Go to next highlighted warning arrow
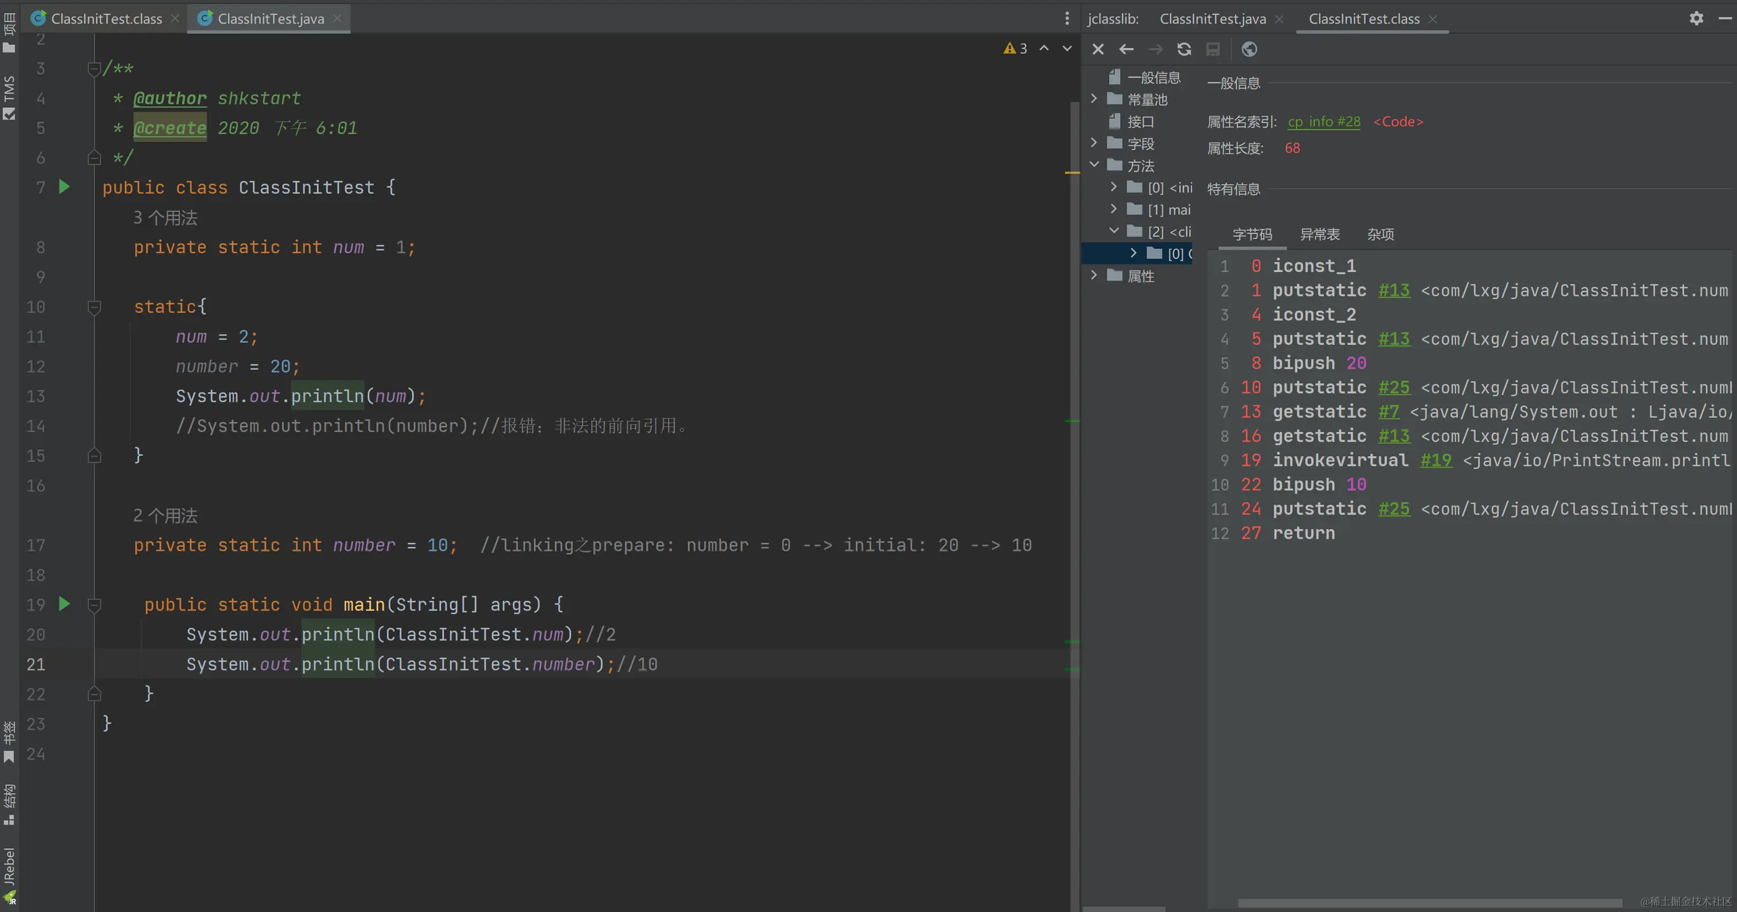The width and height of the screenshot is (1737, 912). tap(1067, 48)
